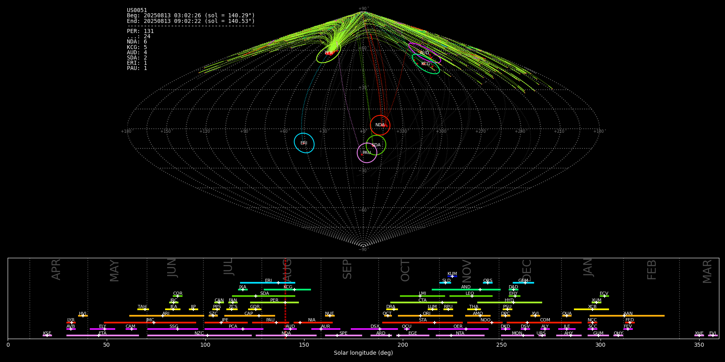Select the MAR month label

707,271
